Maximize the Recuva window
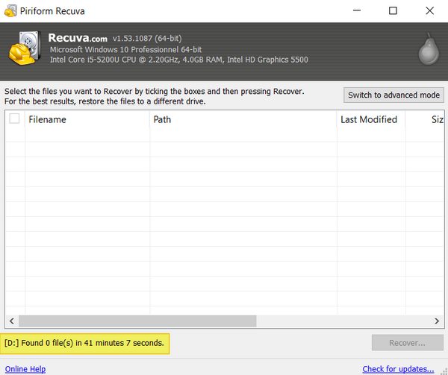Viewport: 448px width, 375px height. [x=393, y=10]
